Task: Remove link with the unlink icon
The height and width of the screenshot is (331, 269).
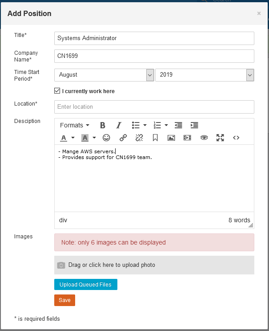Action: (x=139, y=138)
